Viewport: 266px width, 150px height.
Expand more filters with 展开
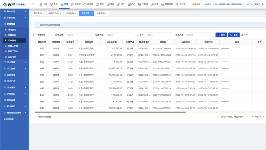(x=245, y=35)
